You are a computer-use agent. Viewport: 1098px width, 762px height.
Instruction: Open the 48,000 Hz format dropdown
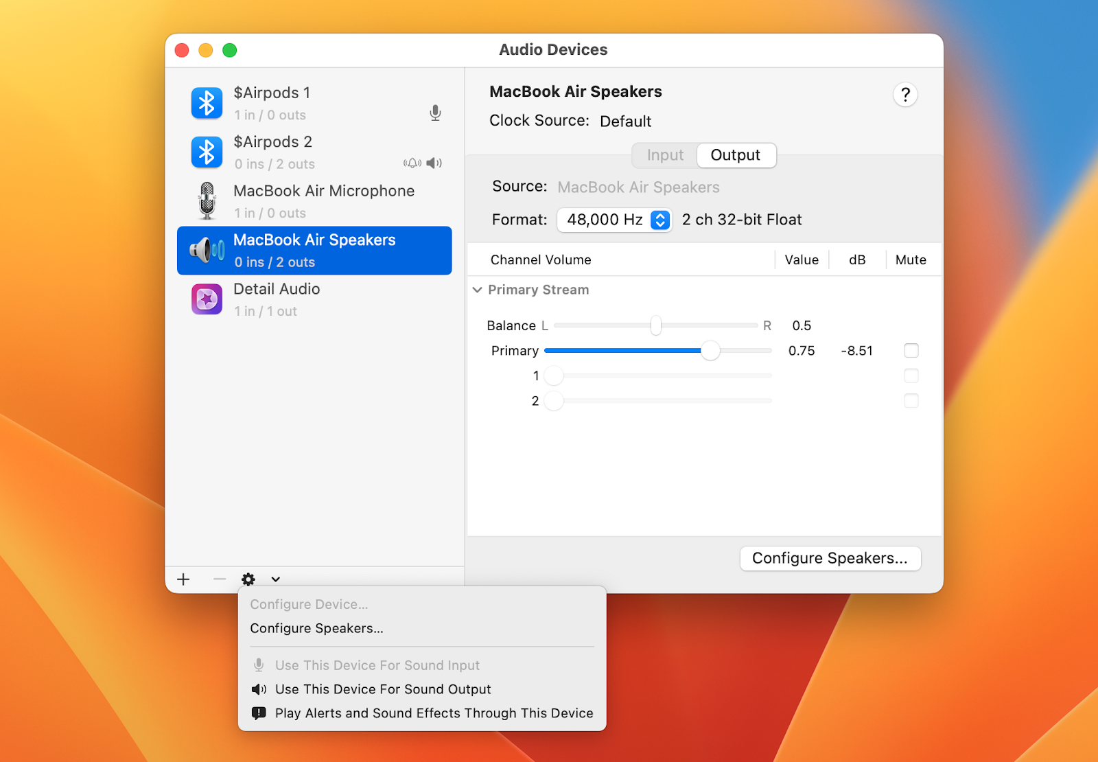point(659,220)
